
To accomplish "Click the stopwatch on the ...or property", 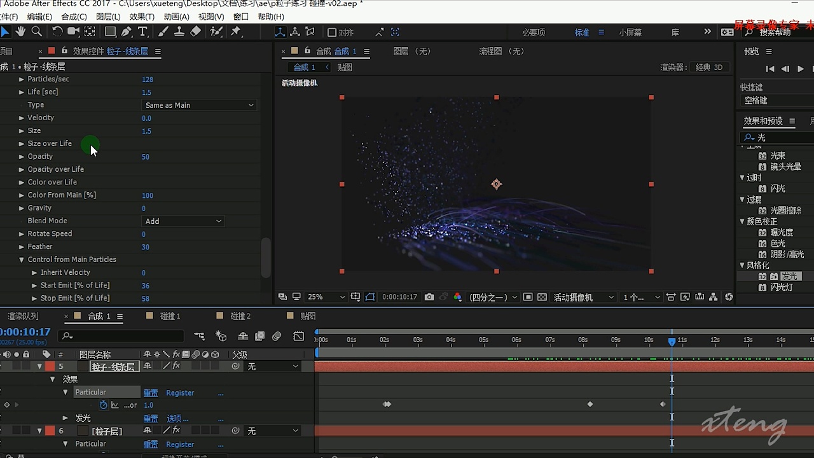I will click(104, 405).
